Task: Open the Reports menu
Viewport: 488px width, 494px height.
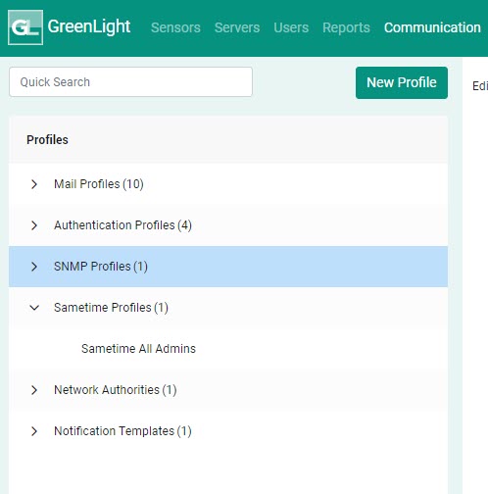Action: click(346, 27)
